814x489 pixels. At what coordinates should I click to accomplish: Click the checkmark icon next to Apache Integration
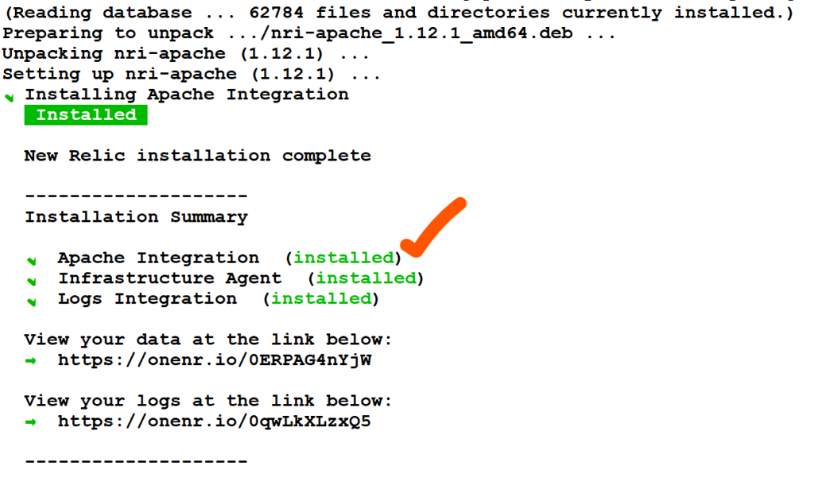tap(32, 260)
